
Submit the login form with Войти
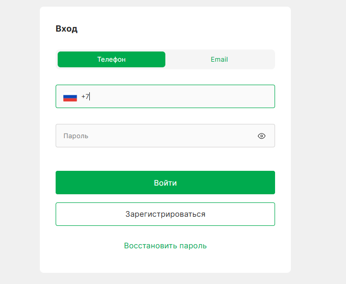(165, 183)
